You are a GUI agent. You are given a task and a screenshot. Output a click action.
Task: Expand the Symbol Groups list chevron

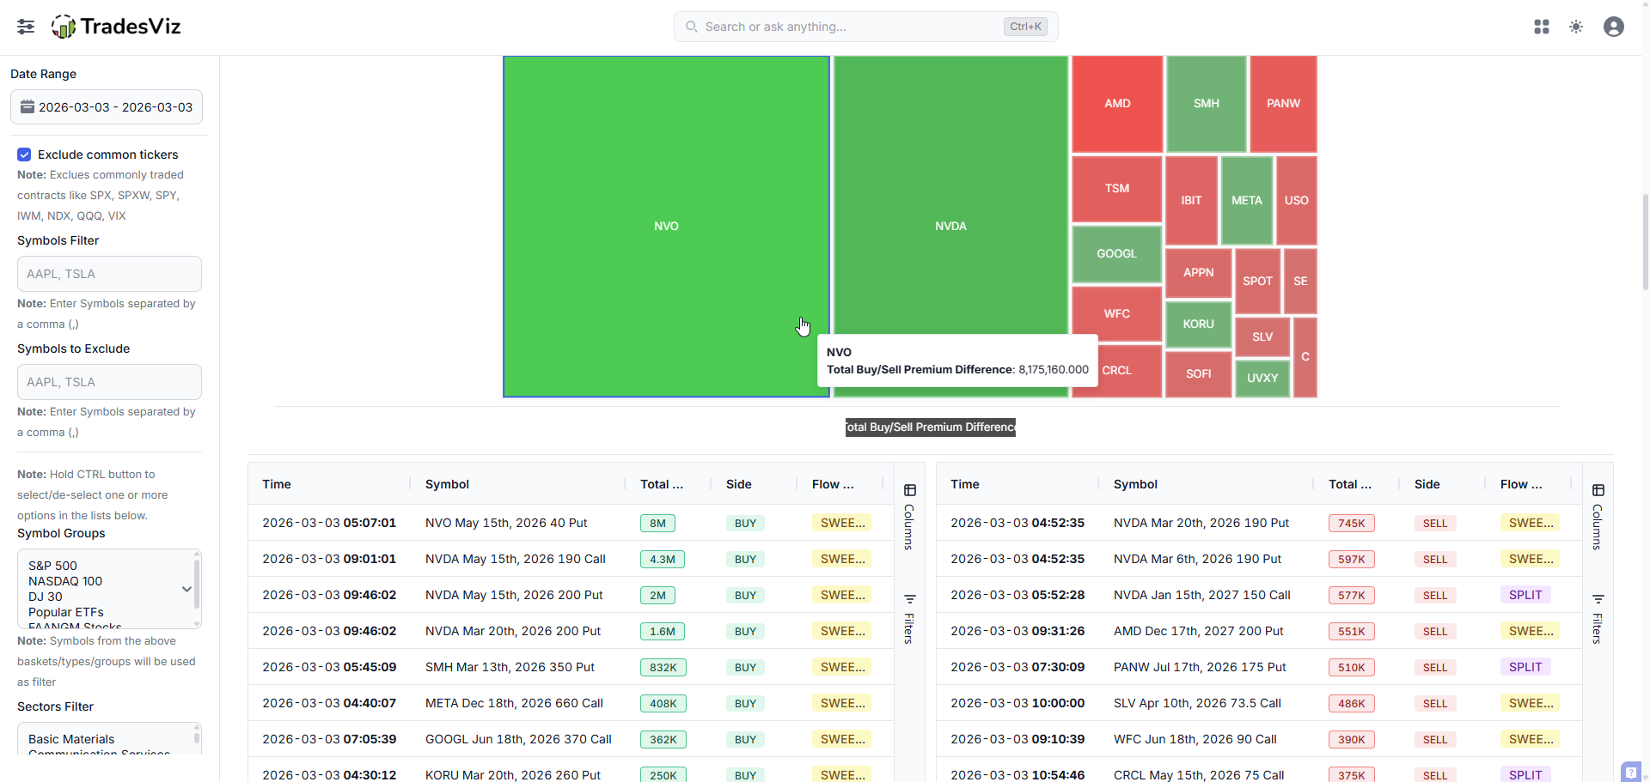[x=186, y=589]
